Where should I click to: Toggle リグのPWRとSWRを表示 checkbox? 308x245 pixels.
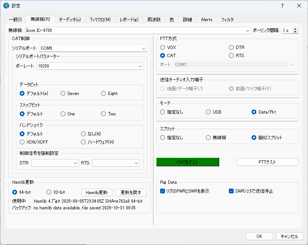185,191
